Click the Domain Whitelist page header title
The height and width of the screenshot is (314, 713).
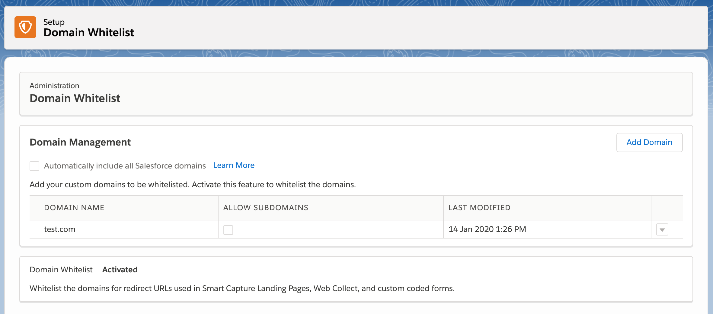(x=89, y=33)
